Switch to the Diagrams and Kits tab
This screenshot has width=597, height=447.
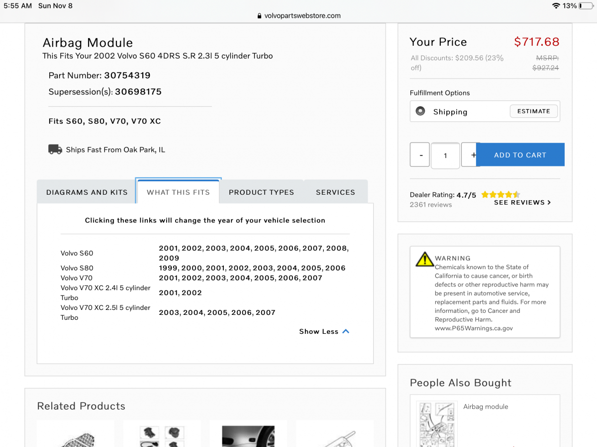[87, 192]
